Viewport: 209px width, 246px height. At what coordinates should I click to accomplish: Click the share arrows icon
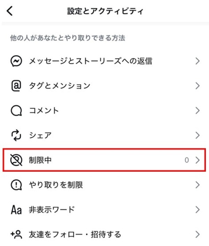point(16,135)
